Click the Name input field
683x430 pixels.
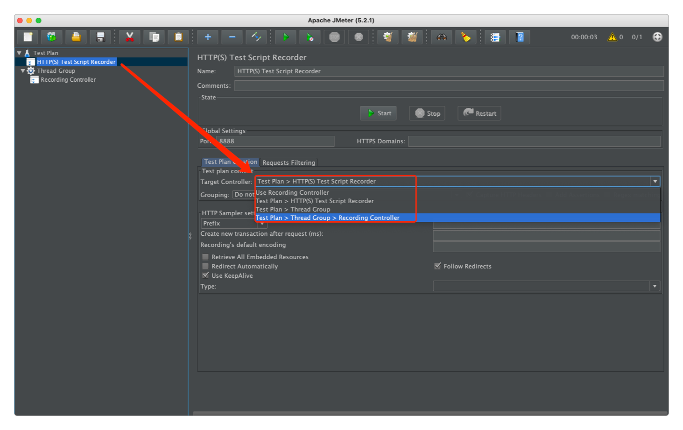coord(449,71)
